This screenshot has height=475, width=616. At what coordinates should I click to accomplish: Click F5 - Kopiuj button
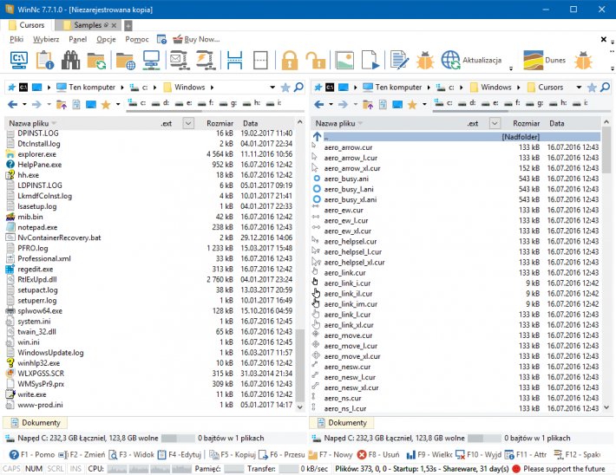click(232, 454)
